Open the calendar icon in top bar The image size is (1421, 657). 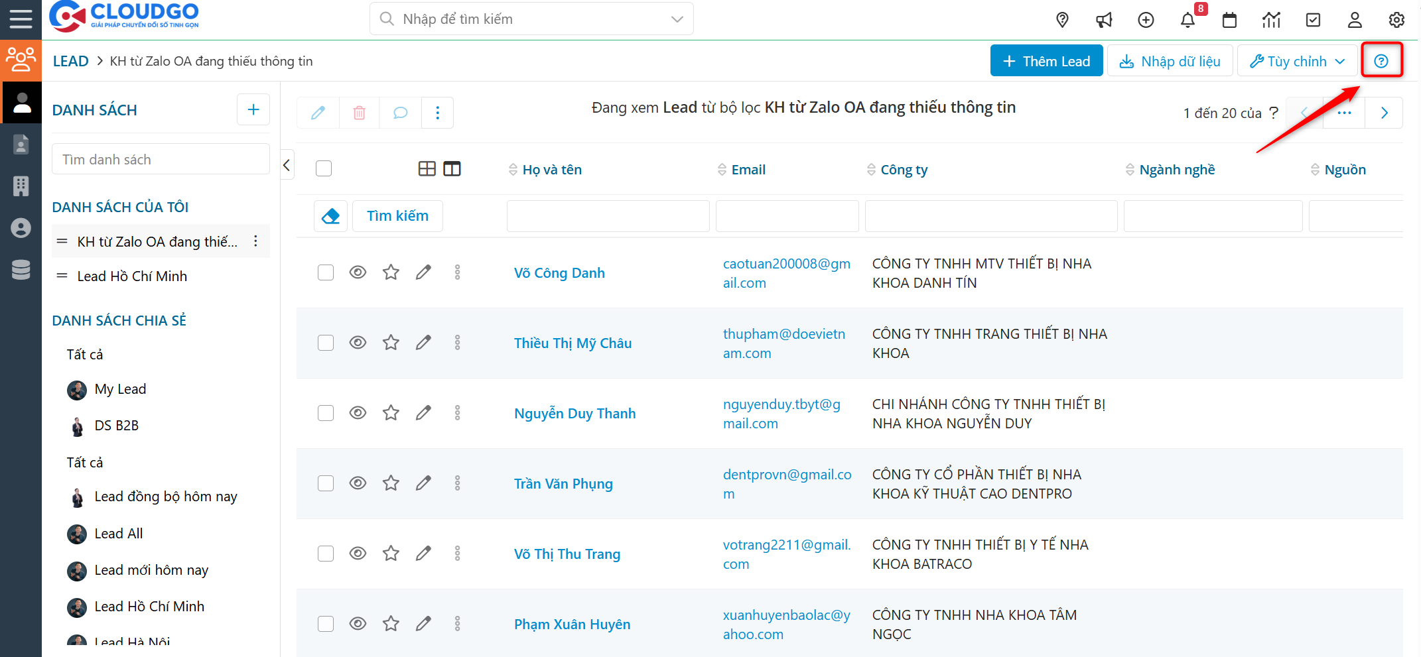coord(1229,20)
